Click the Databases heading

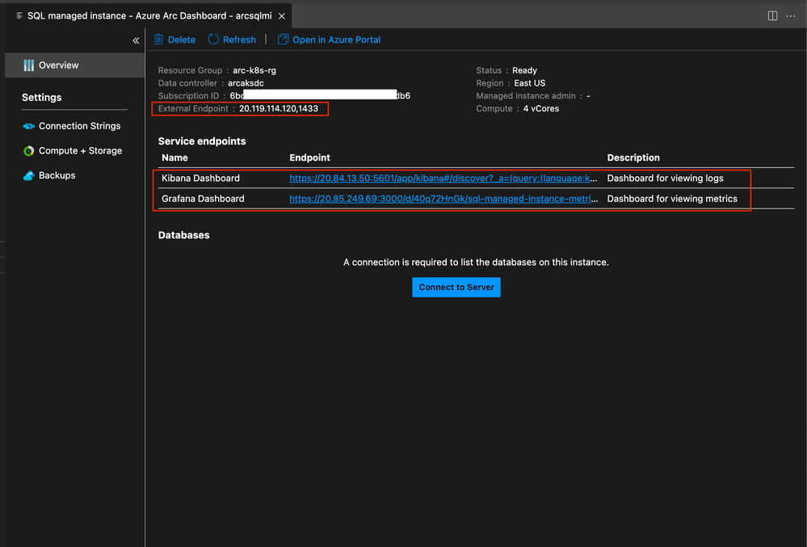coord(183,235)
